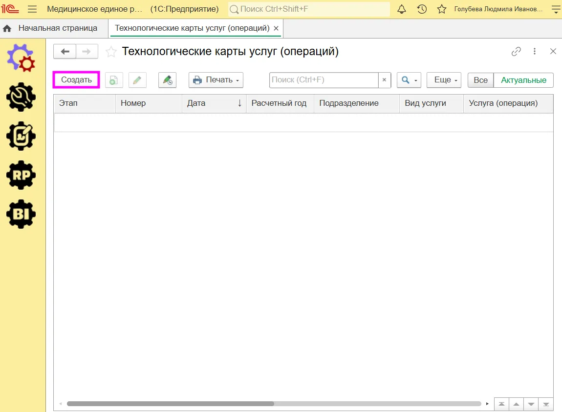Viewport: 562px width, 412px height.
Task: Click the right arrow of the horizontal scrollbar
Action: pyautogui.click(x=487, y=404)
